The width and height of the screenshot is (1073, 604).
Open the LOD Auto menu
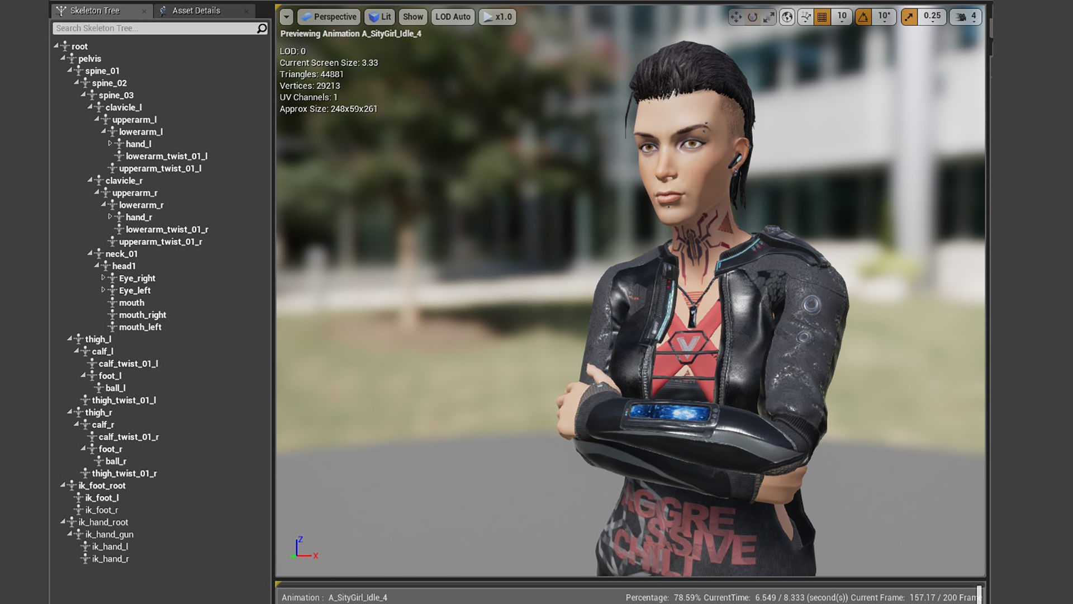(x=453, y=17)
